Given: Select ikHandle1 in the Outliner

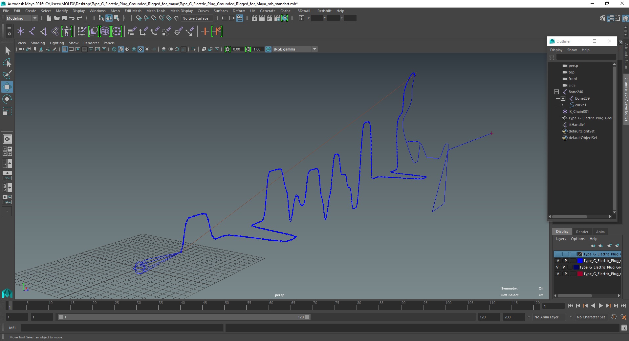Looking at the screenshot, I should coord(577,125).
